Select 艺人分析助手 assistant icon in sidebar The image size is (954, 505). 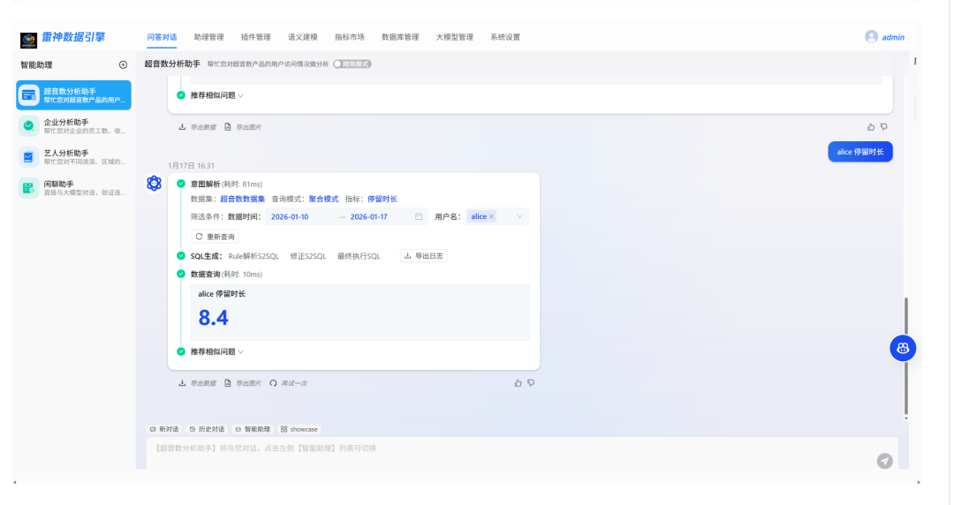(x=28, y=157)
